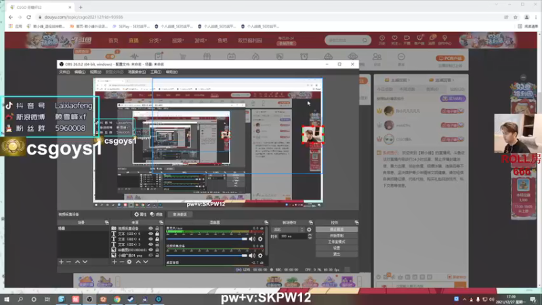Mute the second mixer channel speaker icon
Viewport: 542px width, 305px height.
252,256
